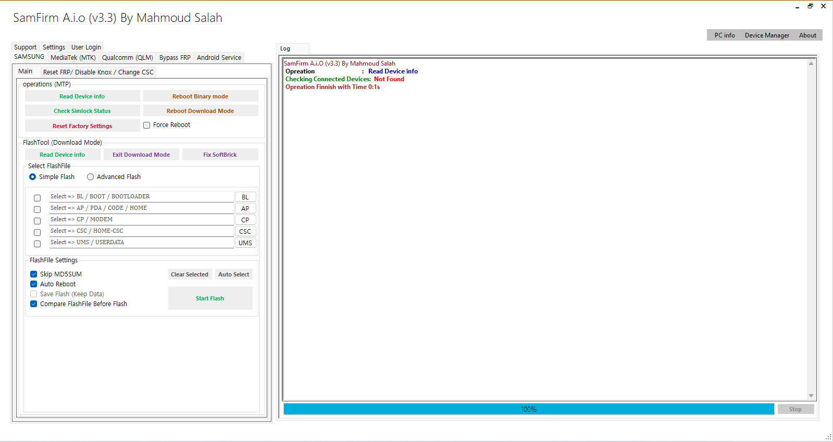The width and height of the screenshot is (833, 442).
Task: Click the 100% progress bar
Action: pos(529,409)
